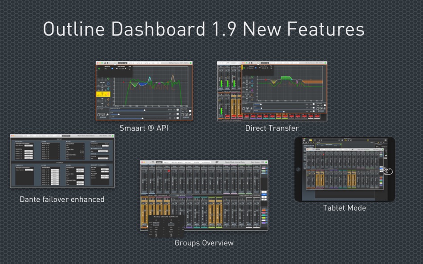Select the HOME tab in Groups Overview window
This screenshot has width=423, height=264.
[159, 162]
